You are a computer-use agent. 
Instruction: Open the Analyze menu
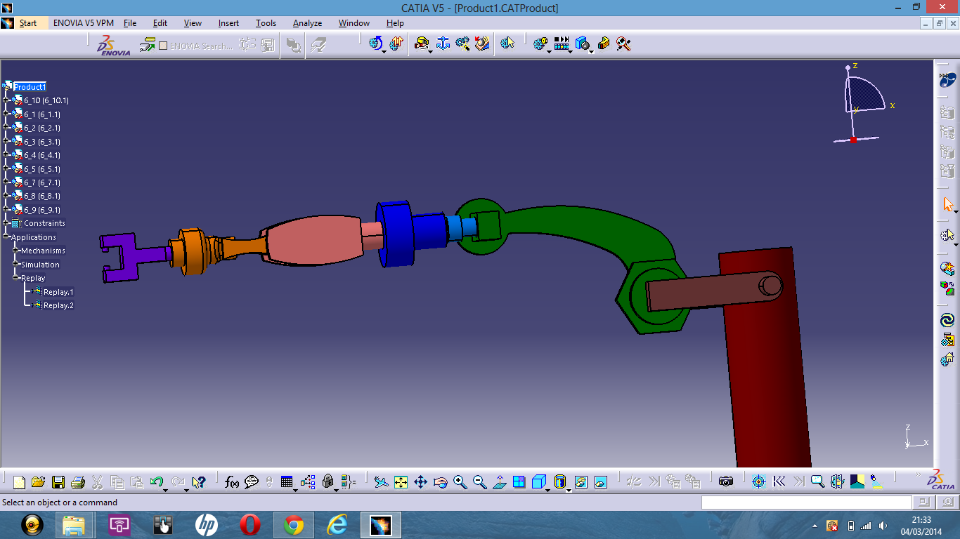click(307, 23)
